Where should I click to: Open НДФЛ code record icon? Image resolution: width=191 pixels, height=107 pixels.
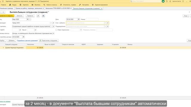pos(20,30)
